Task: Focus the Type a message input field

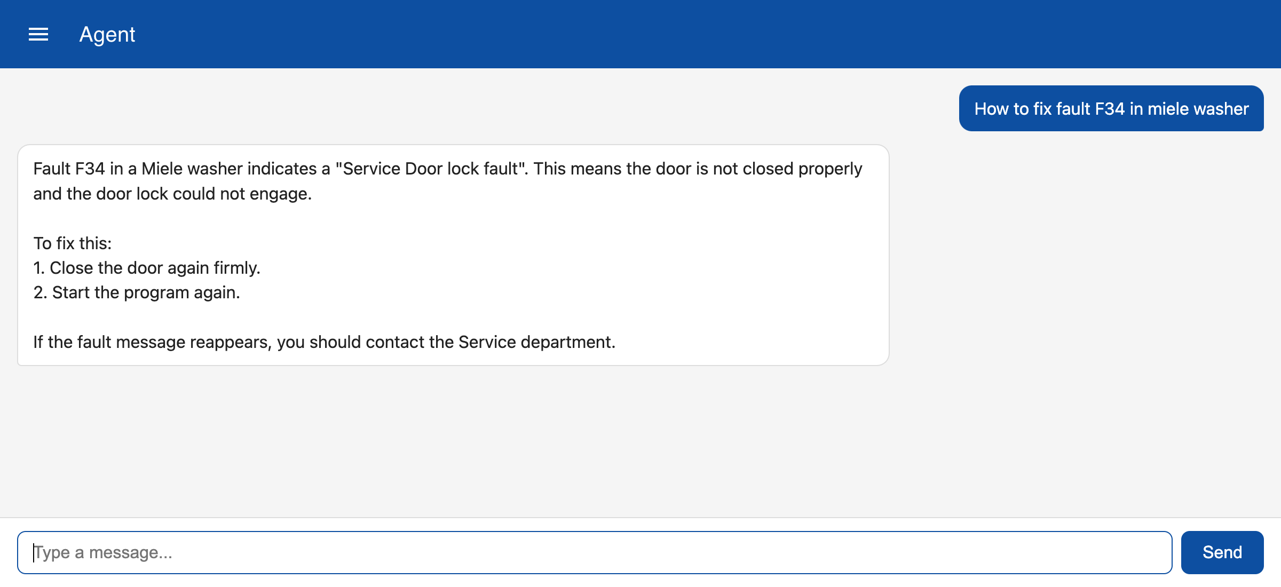Action: click(x=595, y=552)
